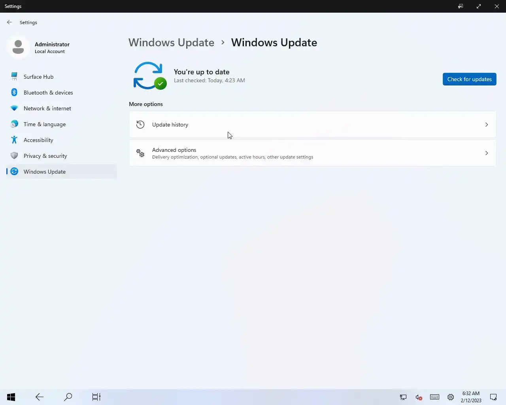Click the Administrator profile avatar
506x405 pixels.
click(x=18, y=47)
